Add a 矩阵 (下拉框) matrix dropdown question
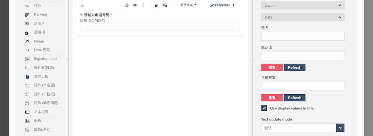This screenshot has height=136, width=373. click(x=43, y=94)
